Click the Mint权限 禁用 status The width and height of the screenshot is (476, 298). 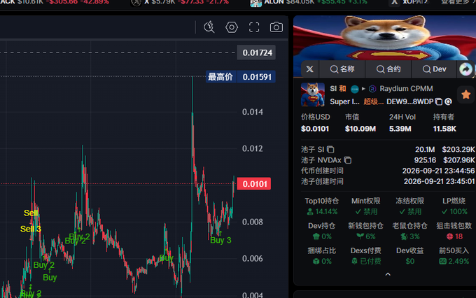click(366, 211)
